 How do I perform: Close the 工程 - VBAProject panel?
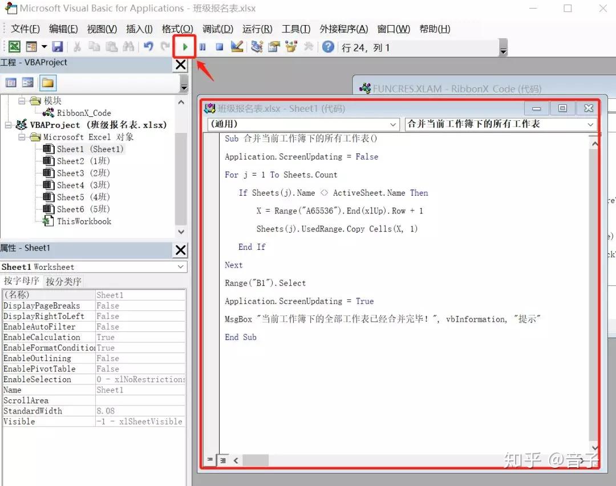coord(181,64)
